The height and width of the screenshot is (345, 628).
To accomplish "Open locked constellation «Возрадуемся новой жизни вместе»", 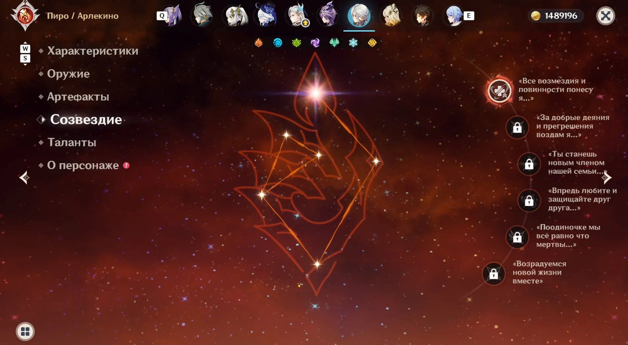I will (x=494, y=273).
